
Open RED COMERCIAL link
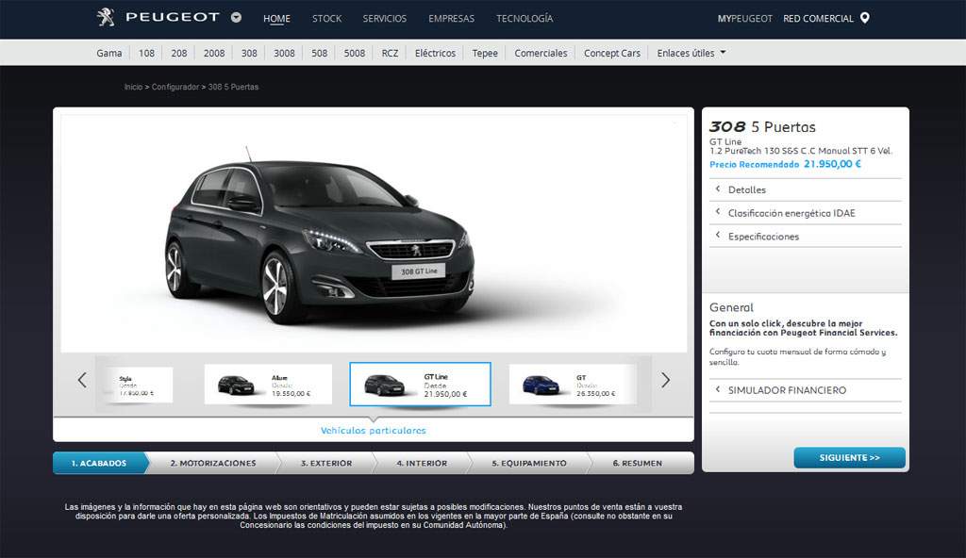(818, 19)
